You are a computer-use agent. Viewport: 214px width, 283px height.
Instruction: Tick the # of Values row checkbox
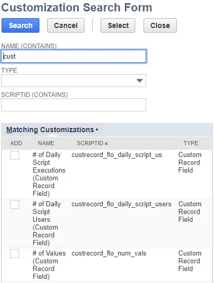(x=15, y=254)
